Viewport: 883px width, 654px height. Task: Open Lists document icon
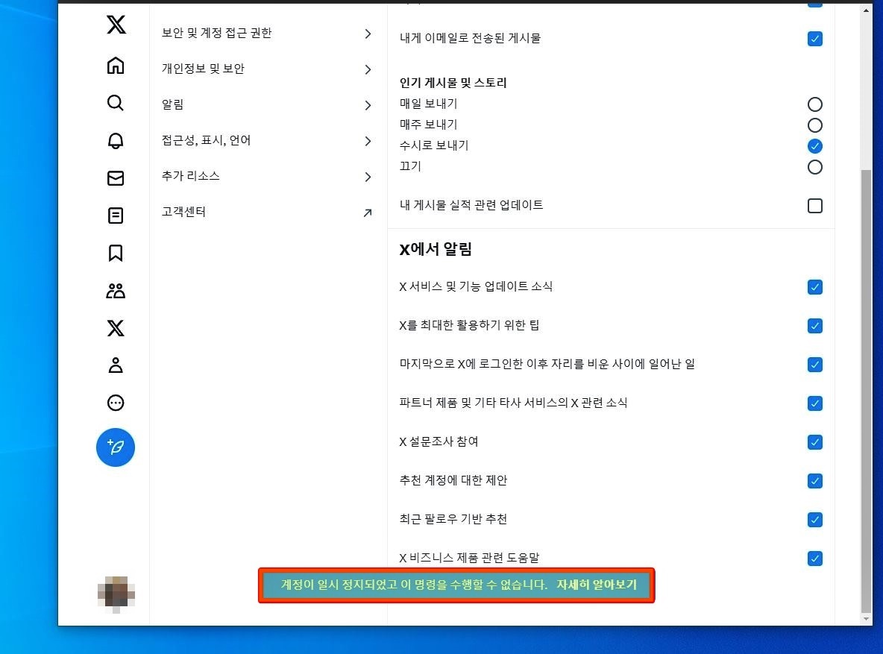pyautogui.click(x=116, y=216)
